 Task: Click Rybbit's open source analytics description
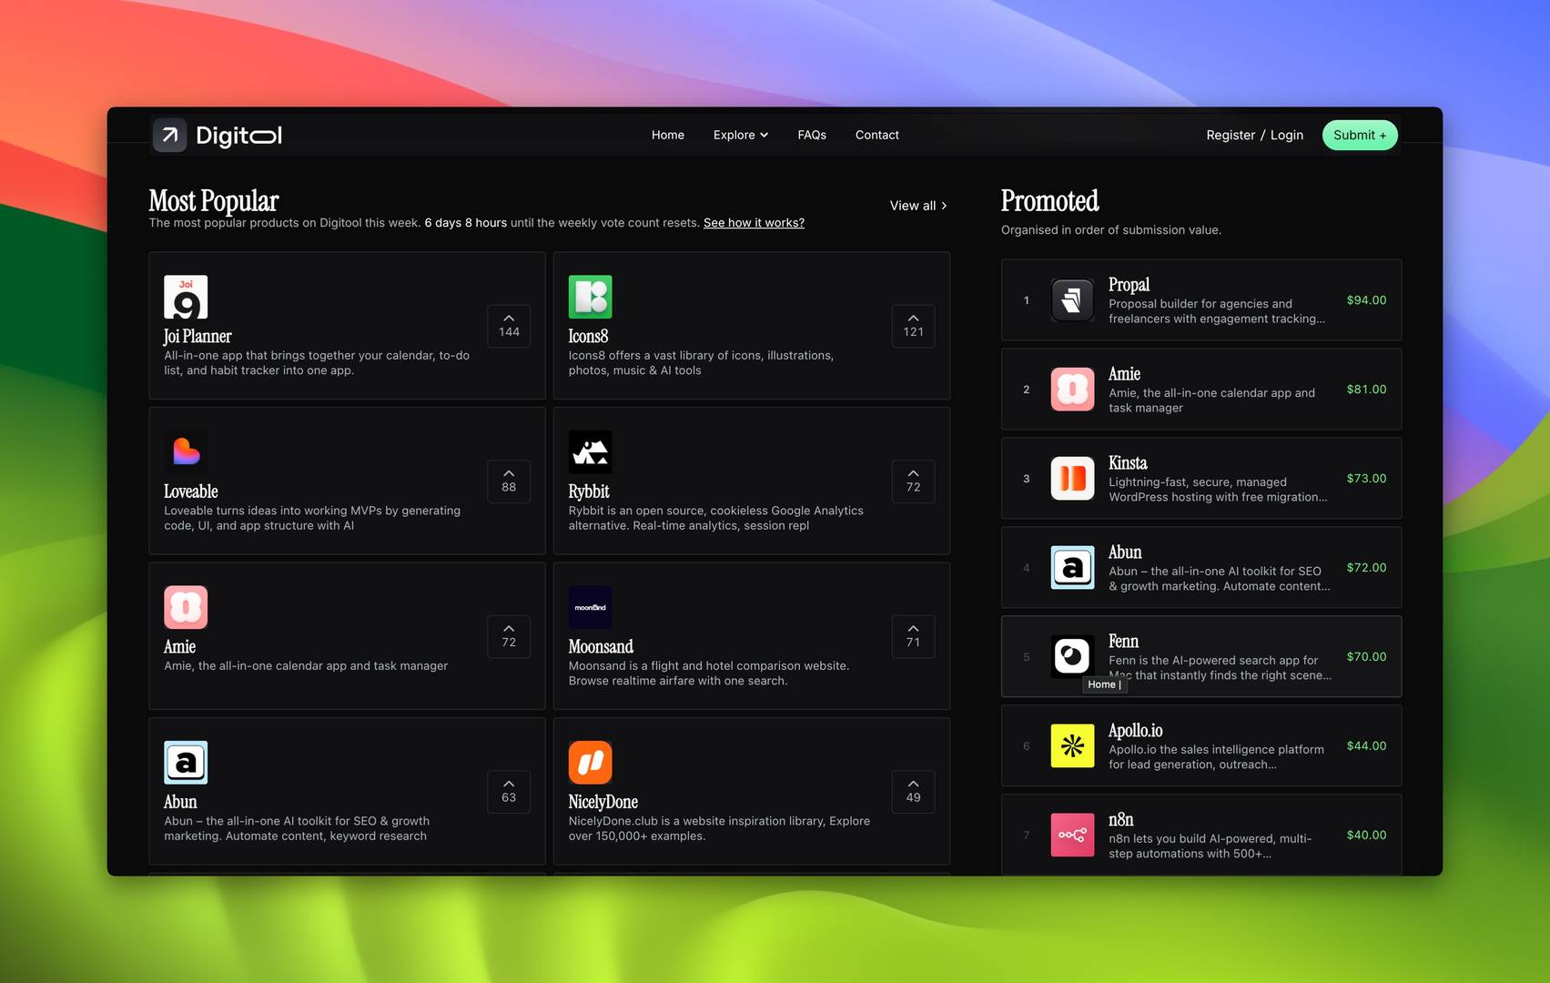click(x=716, y=518)
